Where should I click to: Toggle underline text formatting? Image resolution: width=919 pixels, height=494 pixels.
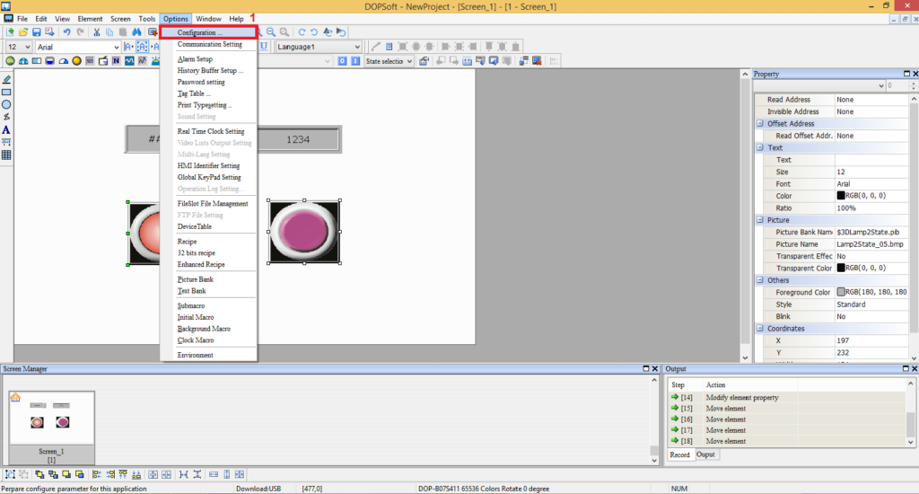(264, 47)
